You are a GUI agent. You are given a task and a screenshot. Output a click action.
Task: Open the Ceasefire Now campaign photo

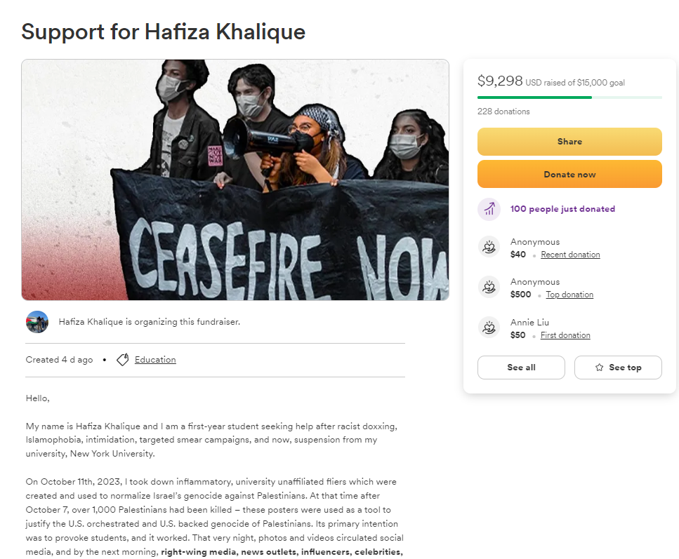pos(235,180)
